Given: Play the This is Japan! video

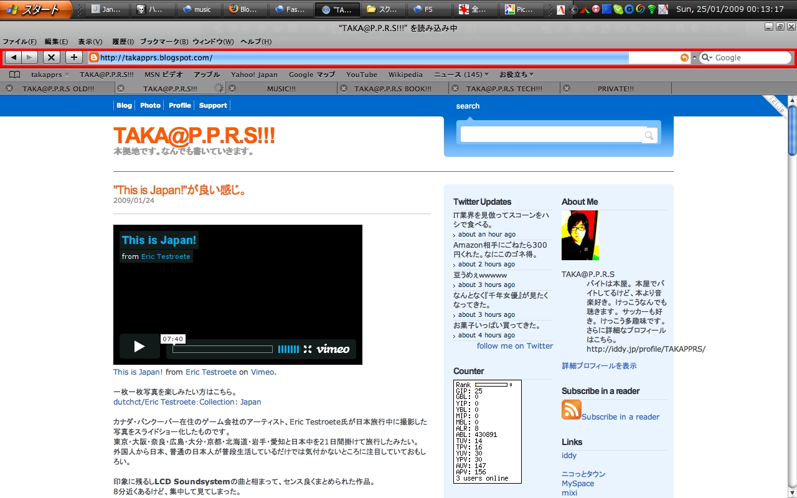Looking at the screenshot, I should point(139,347).
